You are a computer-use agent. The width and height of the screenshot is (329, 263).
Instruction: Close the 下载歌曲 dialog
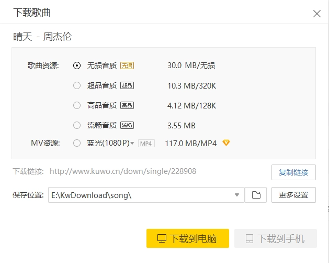click(x=317, y=14)
